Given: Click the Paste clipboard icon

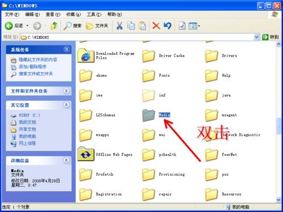Looking at the screenshot, I should coord(142,26).
